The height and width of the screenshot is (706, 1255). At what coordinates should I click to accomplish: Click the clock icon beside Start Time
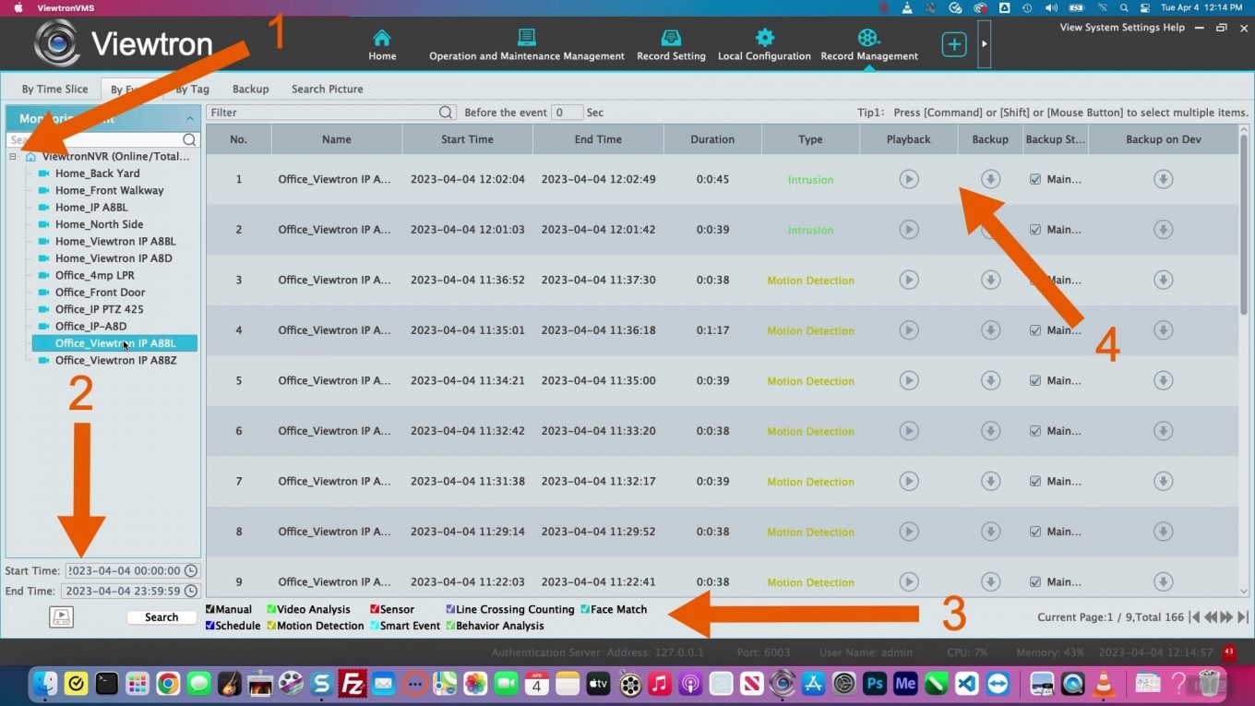pyautogui.click(x=189, y=570)
